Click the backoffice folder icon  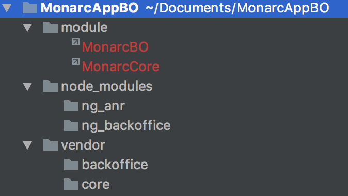(x=71, y=165)
